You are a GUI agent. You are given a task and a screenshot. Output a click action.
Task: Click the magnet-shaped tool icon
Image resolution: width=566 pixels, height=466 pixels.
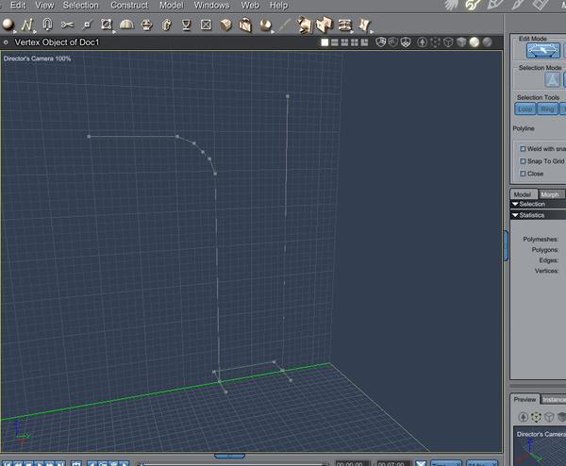(47, 25)
